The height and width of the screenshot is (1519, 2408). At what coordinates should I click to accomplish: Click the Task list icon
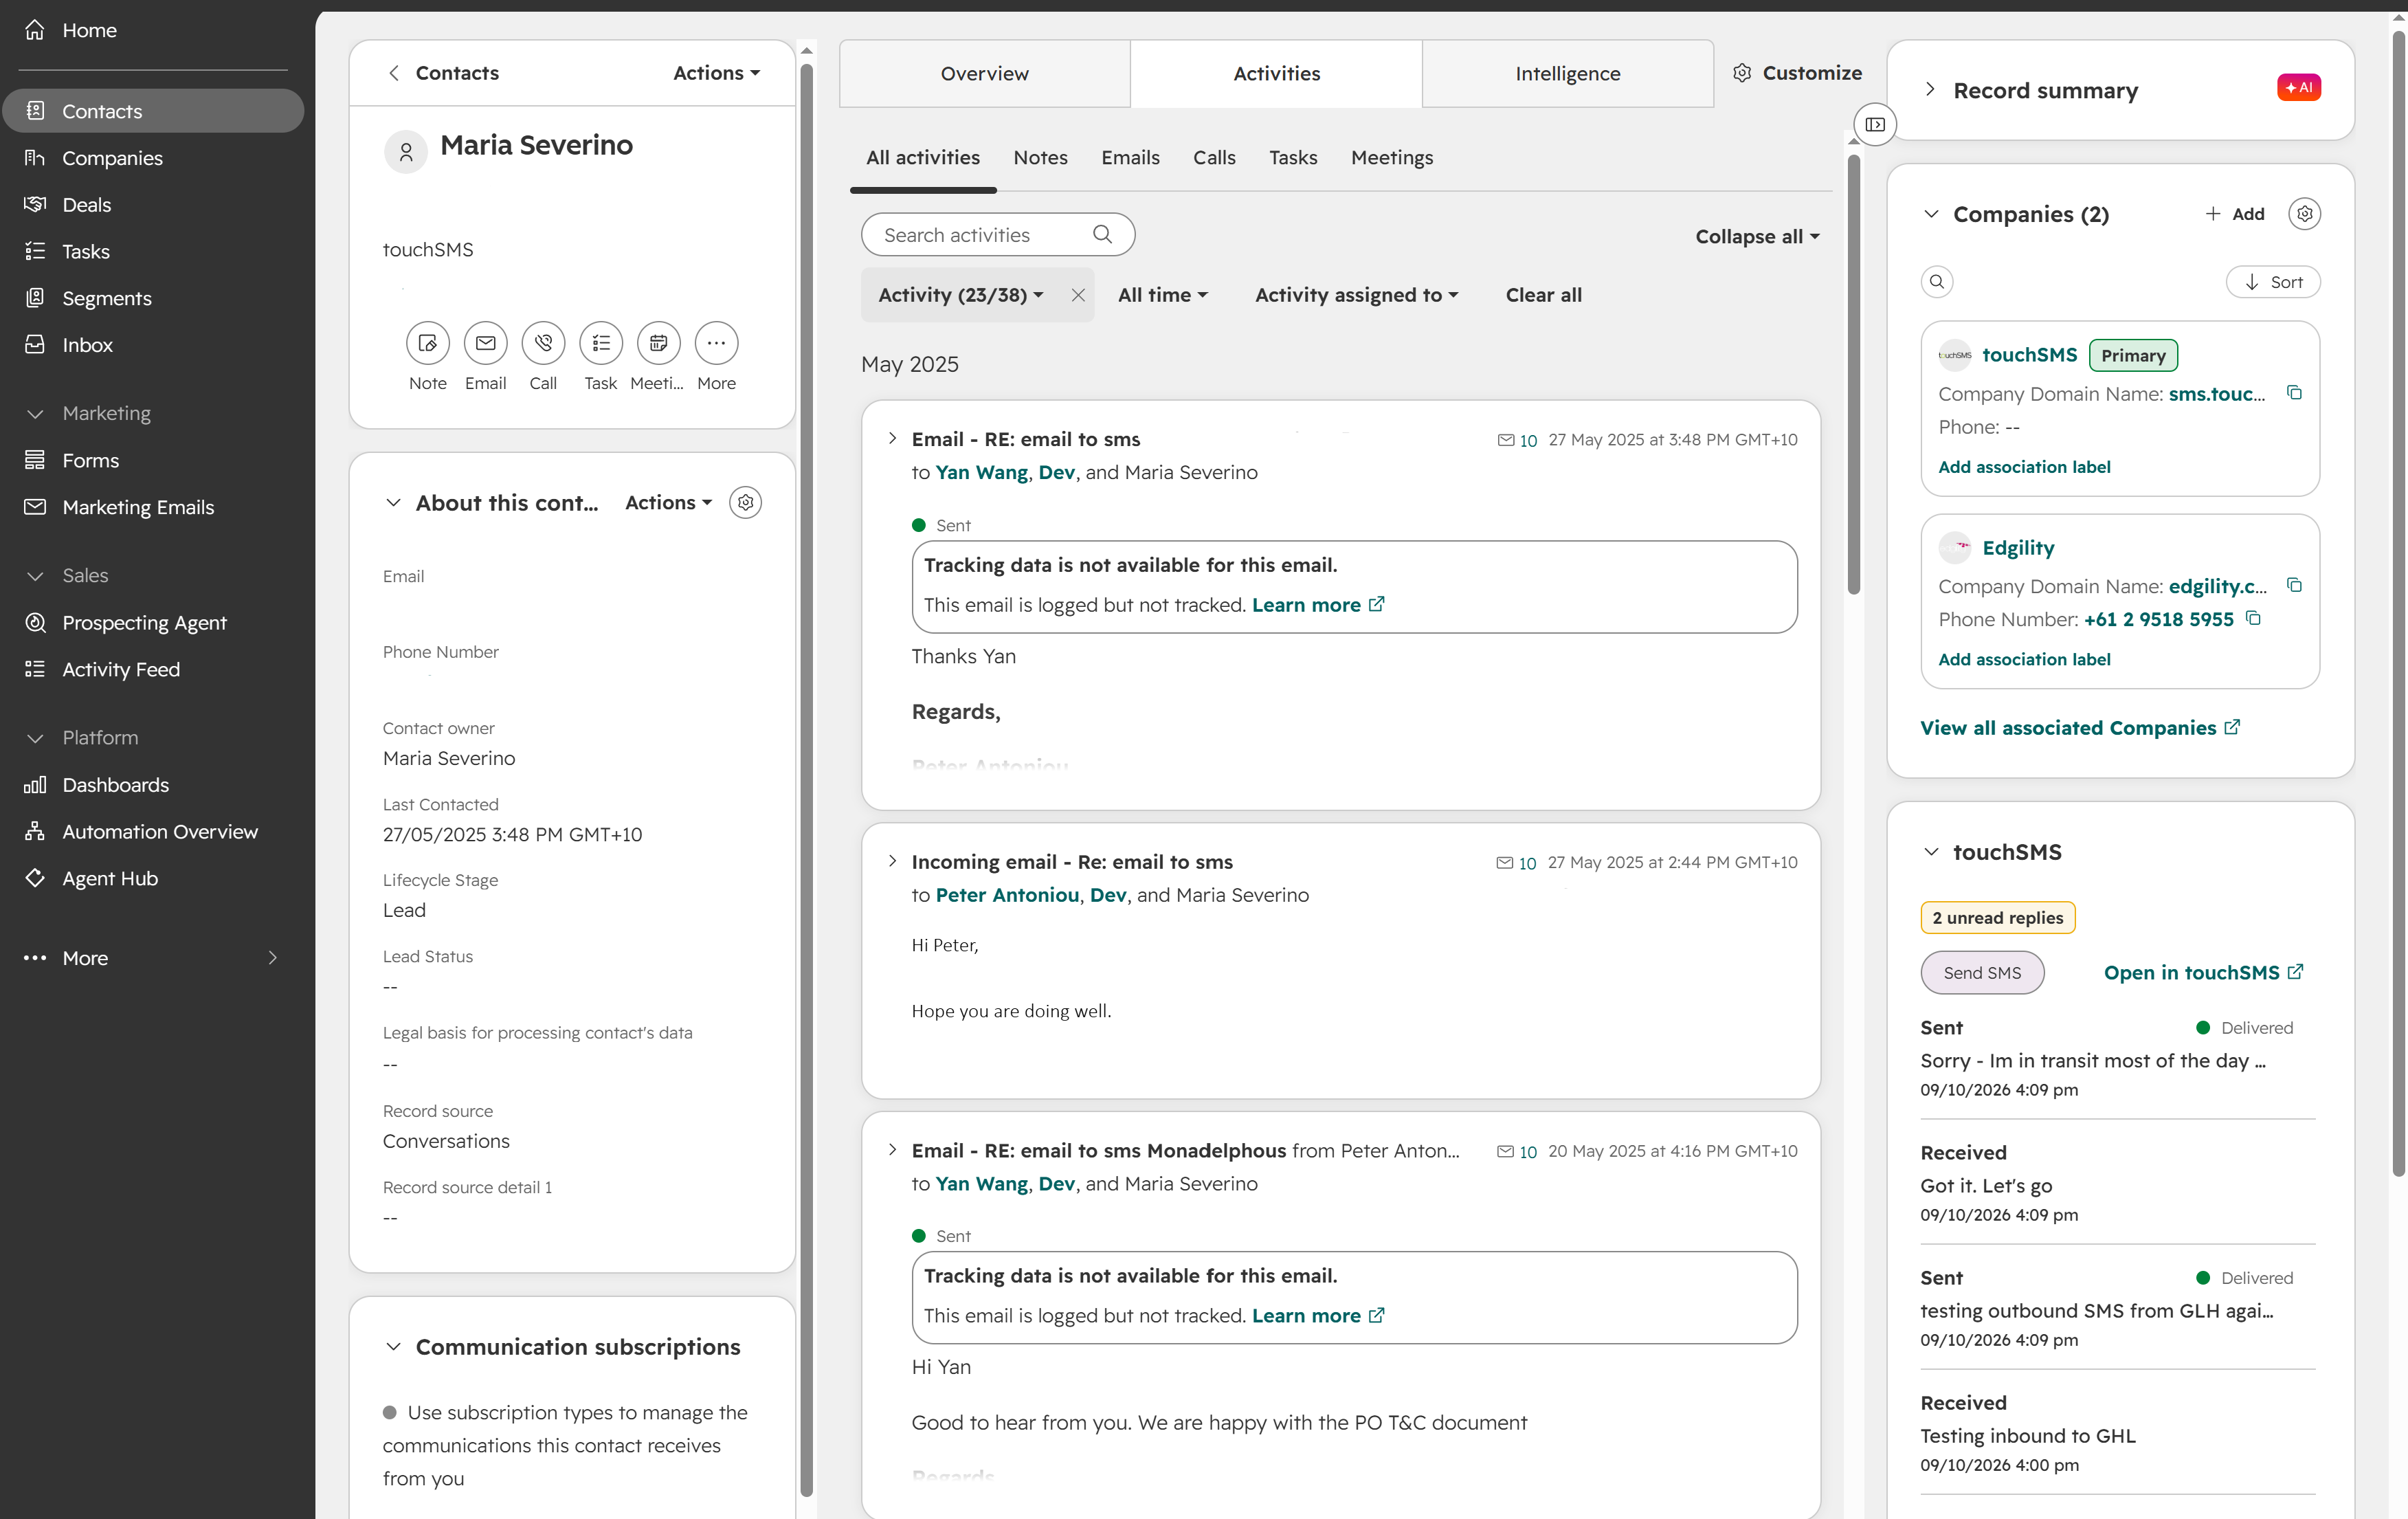[601, 343]
